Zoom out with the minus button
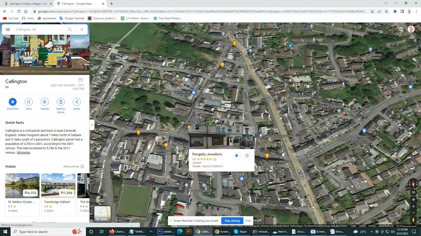421x236 pixels. (413, 212)
